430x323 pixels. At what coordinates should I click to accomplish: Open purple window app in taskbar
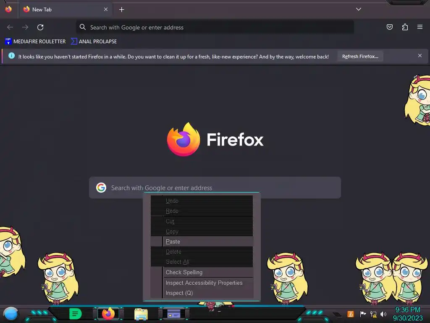click(x=173, y=314)
